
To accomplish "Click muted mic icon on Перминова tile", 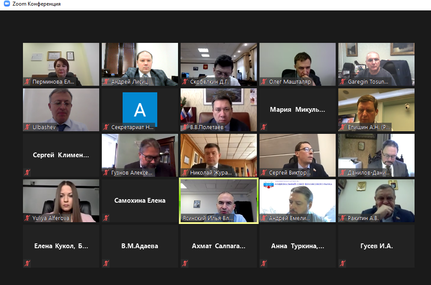I will point(27,81).
